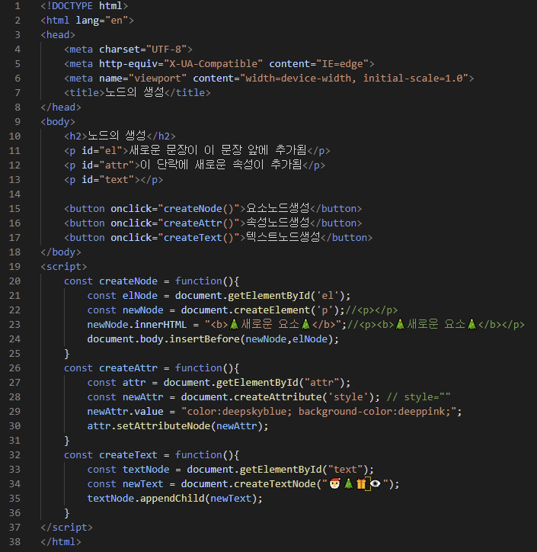Click newAttr.value on line 29

126,411
